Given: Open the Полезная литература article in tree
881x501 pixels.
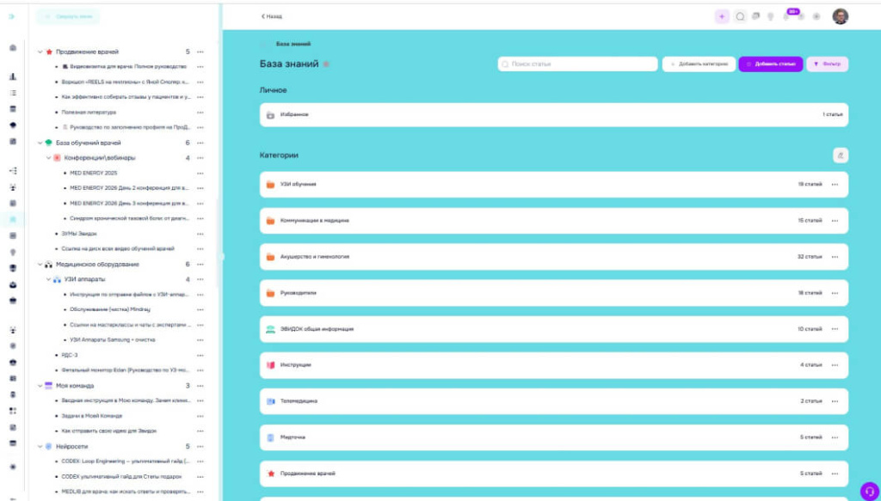Looking at the screenshot, I should 89,113.
